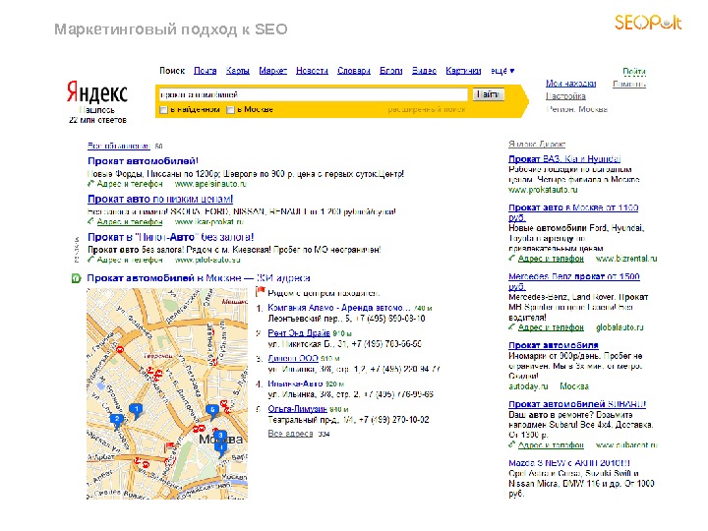
Task: Open 'Компания Аламо - Аренда' listing
Action: point(339,308)
